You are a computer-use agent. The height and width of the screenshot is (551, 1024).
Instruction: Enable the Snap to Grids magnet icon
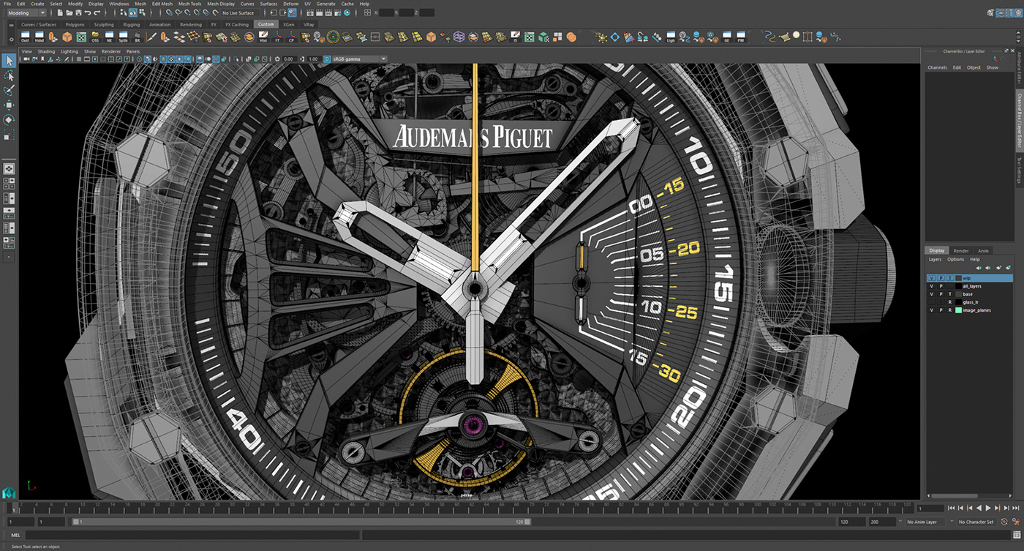(x=168, y=12)
